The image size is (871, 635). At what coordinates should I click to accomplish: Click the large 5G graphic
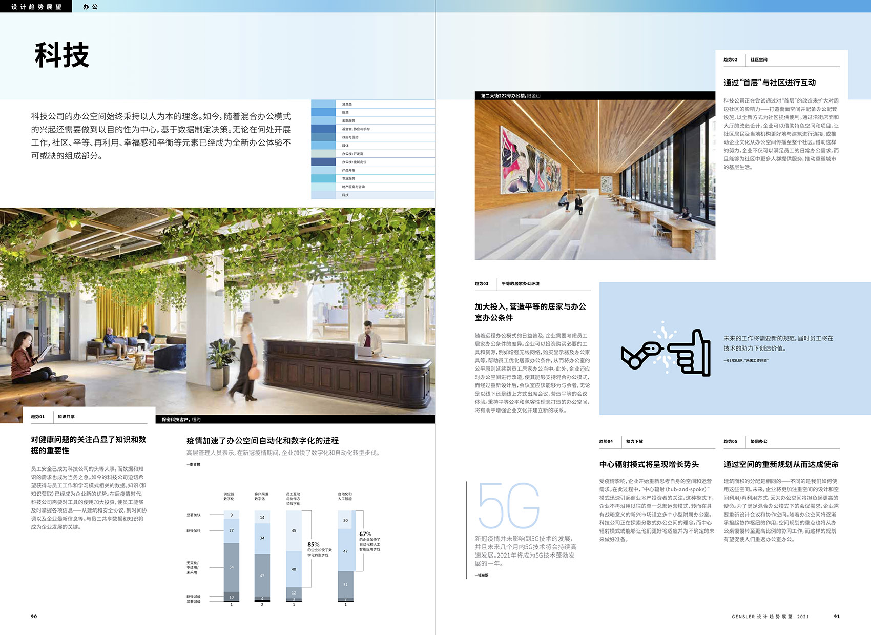coord(509,505)
